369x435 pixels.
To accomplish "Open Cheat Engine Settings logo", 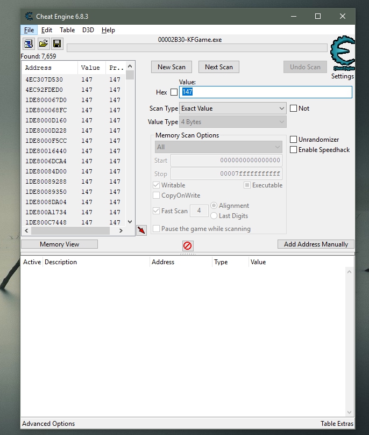I will click(343, 53).
